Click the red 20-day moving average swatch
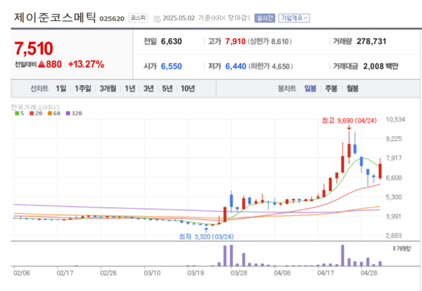 coord(32,114)
